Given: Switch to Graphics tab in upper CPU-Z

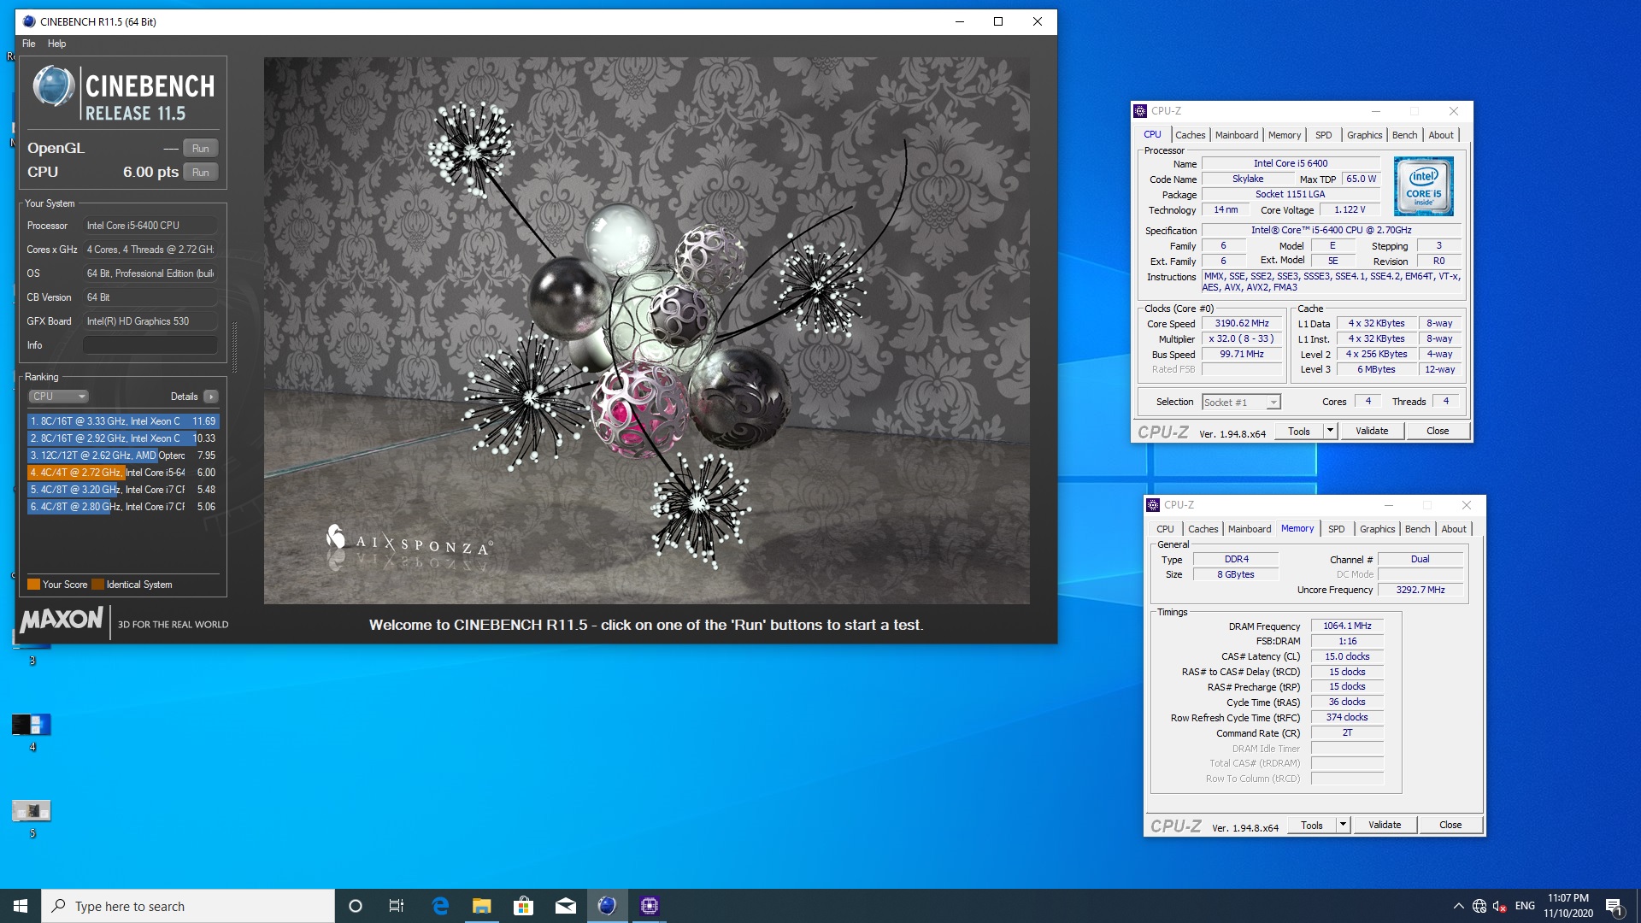Looking at the screenshot, I should pos(1364,135).
